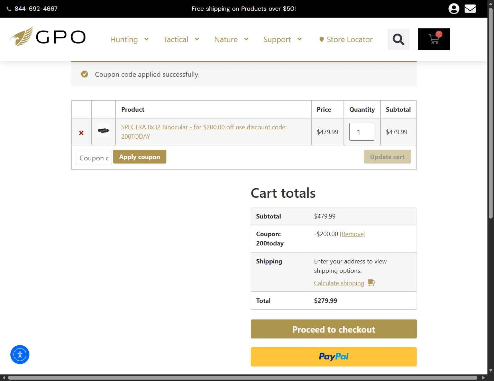Open the Tactical menu item
Image resolution: width=494 pixels, height=381 pixels.
click(x=176, y=39)
